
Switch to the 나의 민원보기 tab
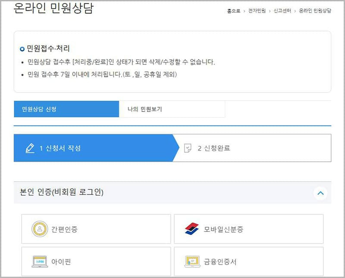[x=172, y=109]
